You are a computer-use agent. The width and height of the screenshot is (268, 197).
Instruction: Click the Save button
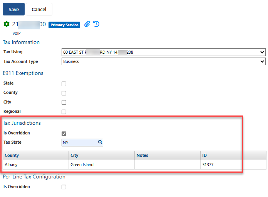tap(13, 9)
